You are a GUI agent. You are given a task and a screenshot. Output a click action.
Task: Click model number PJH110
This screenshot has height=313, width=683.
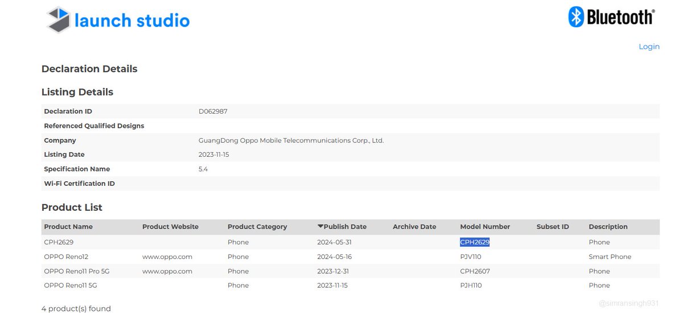tap(471, 286)
